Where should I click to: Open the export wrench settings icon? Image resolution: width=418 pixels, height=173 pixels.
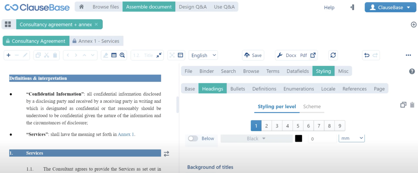(279, 55)
